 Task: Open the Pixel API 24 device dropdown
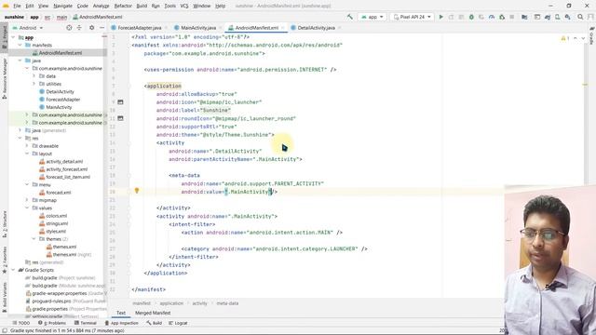point(412,17)
